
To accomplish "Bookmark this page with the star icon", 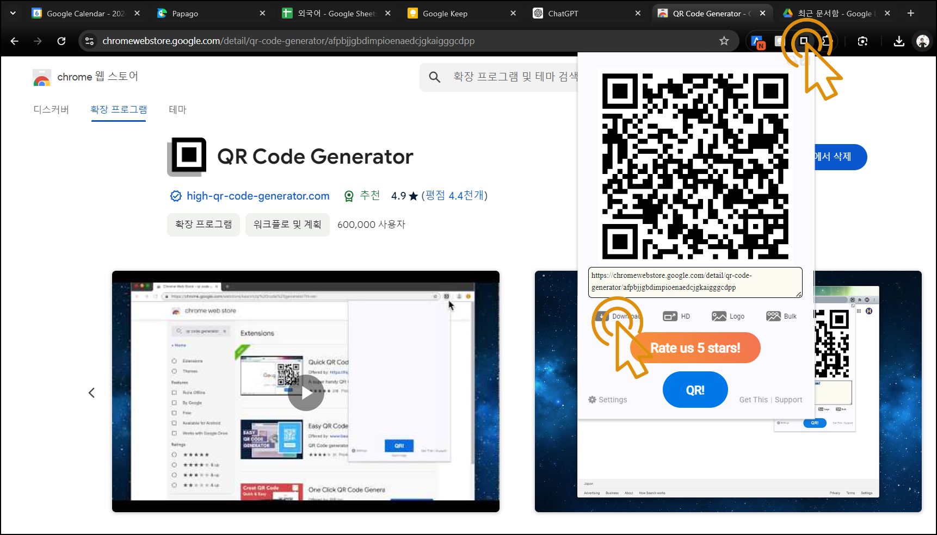I will pos(724,41).
